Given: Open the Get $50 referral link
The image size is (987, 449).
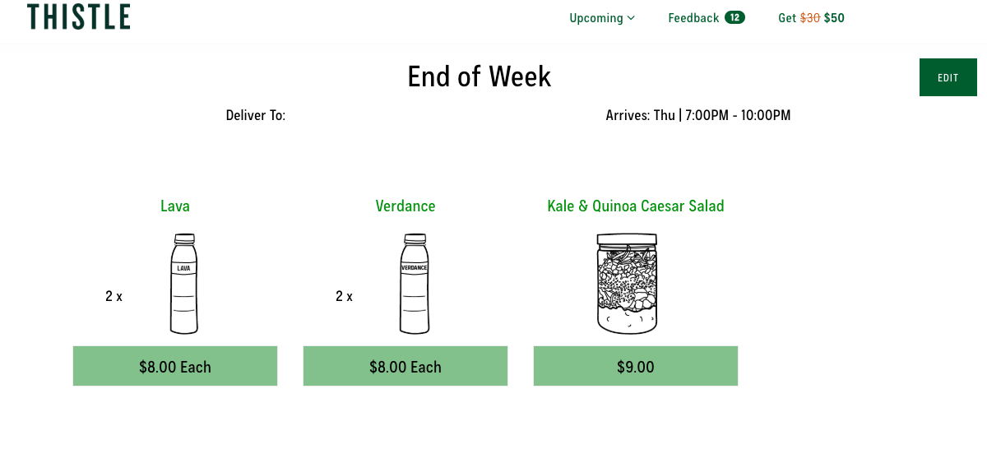Looking at the screenshot, I should (811, 18).
